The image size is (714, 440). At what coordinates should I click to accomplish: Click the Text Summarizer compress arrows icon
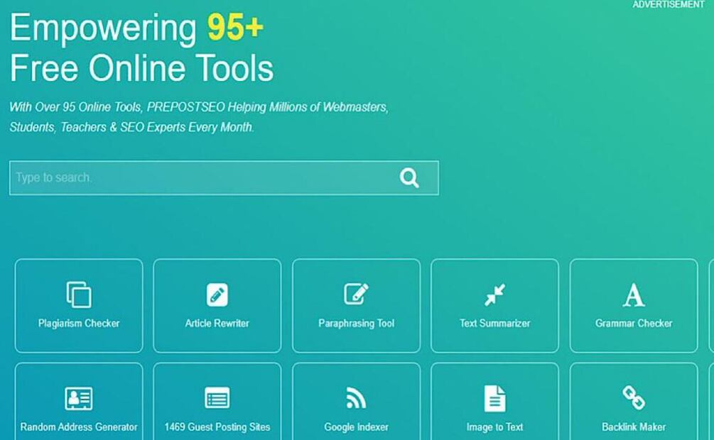coord(494,295)
